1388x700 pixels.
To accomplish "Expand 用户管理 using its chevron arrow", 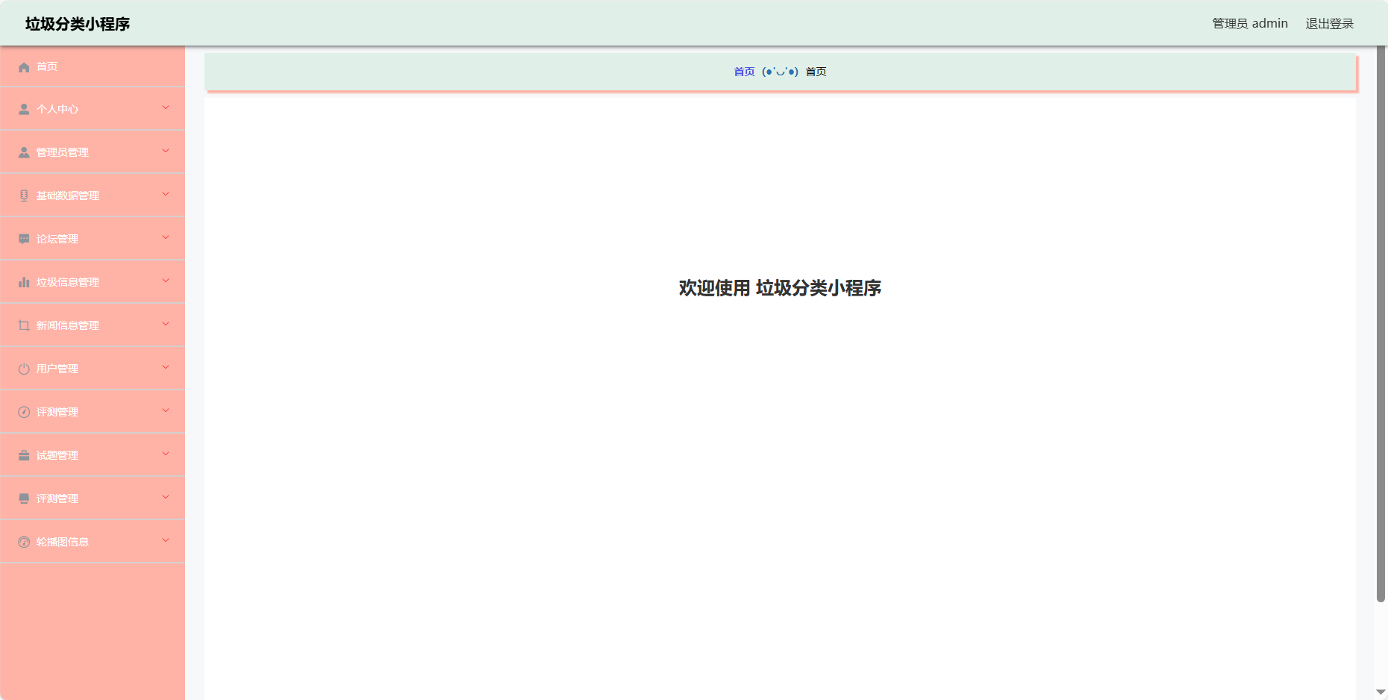I will coord(166,367).
